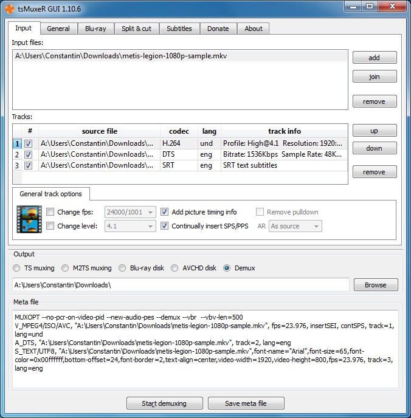Click inside the Meta file text area
This screenshot has height=418, width=411.
click(206, 349)
